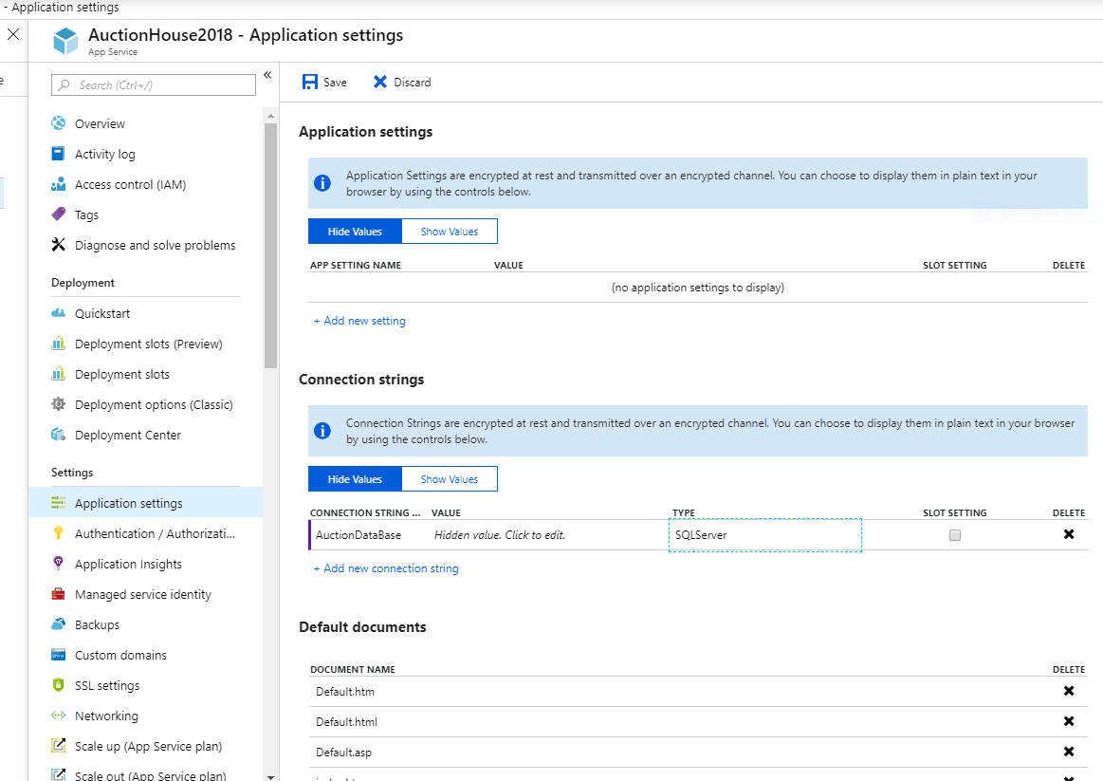The image size is (1103, 781).
Task: Click the Deployment options (Classic) gear icon
Action: (59, 404)
